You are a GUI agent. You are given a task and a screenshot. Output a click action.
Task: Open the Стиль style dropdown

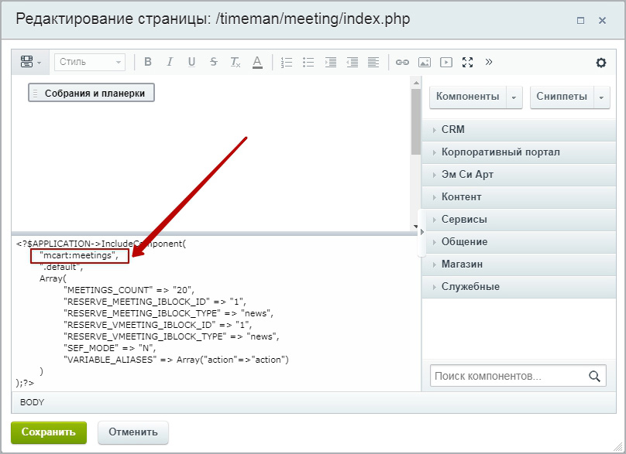(x=90, y=63)
